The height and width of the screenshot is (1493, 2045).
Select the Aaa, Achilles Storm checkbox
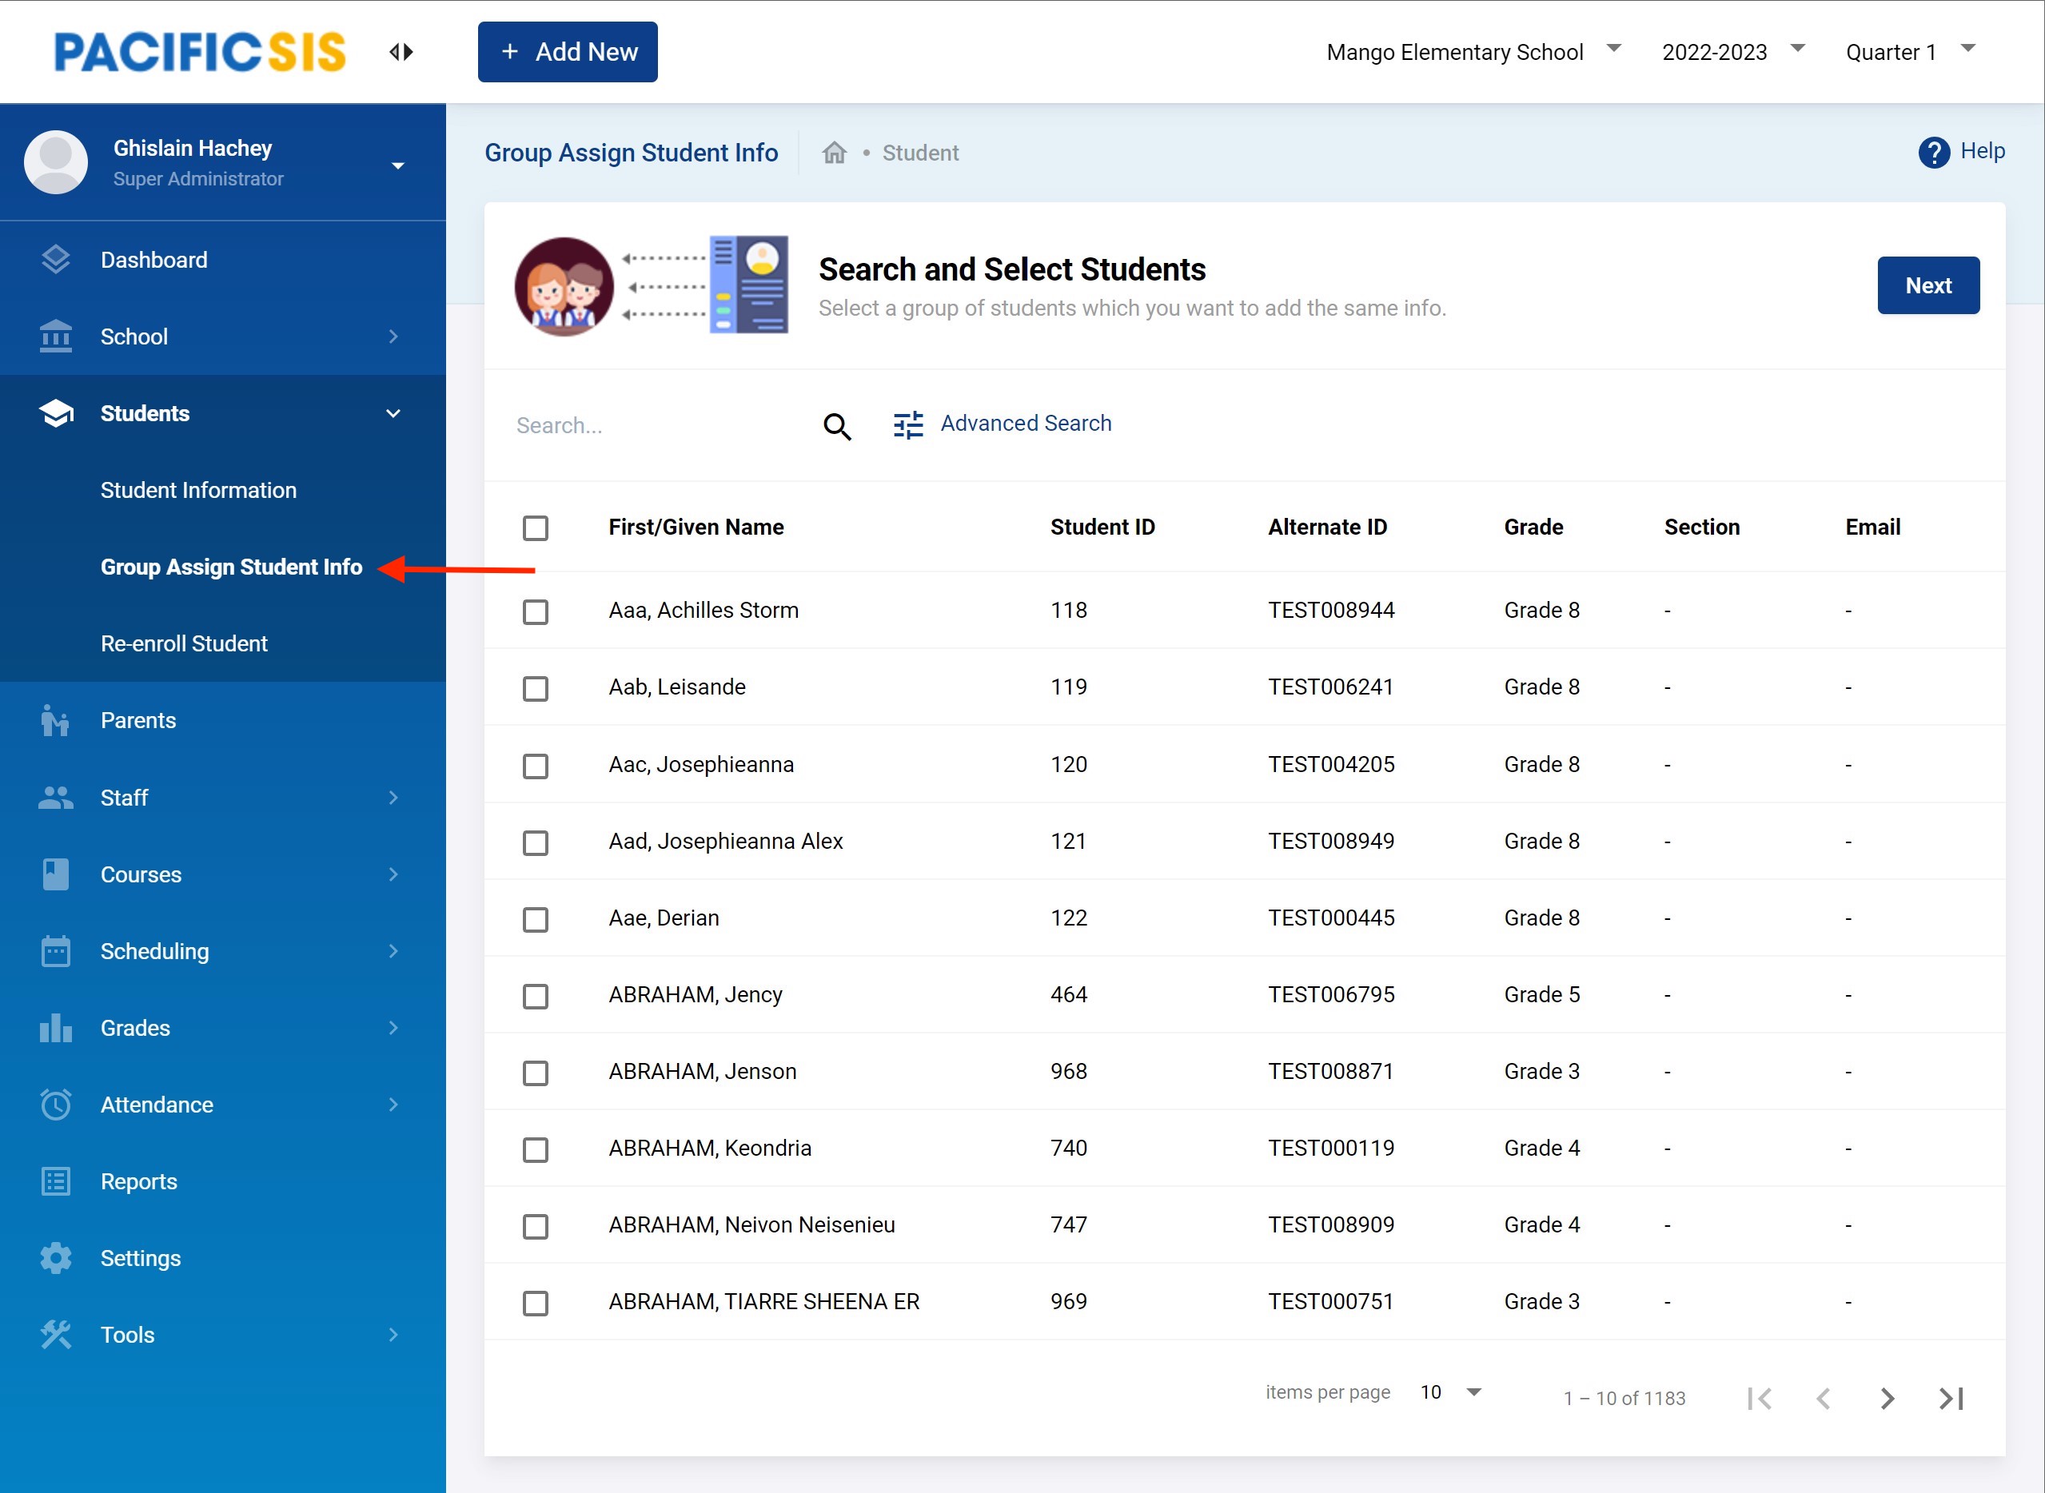pyautogui.click(x=535, y=611)
